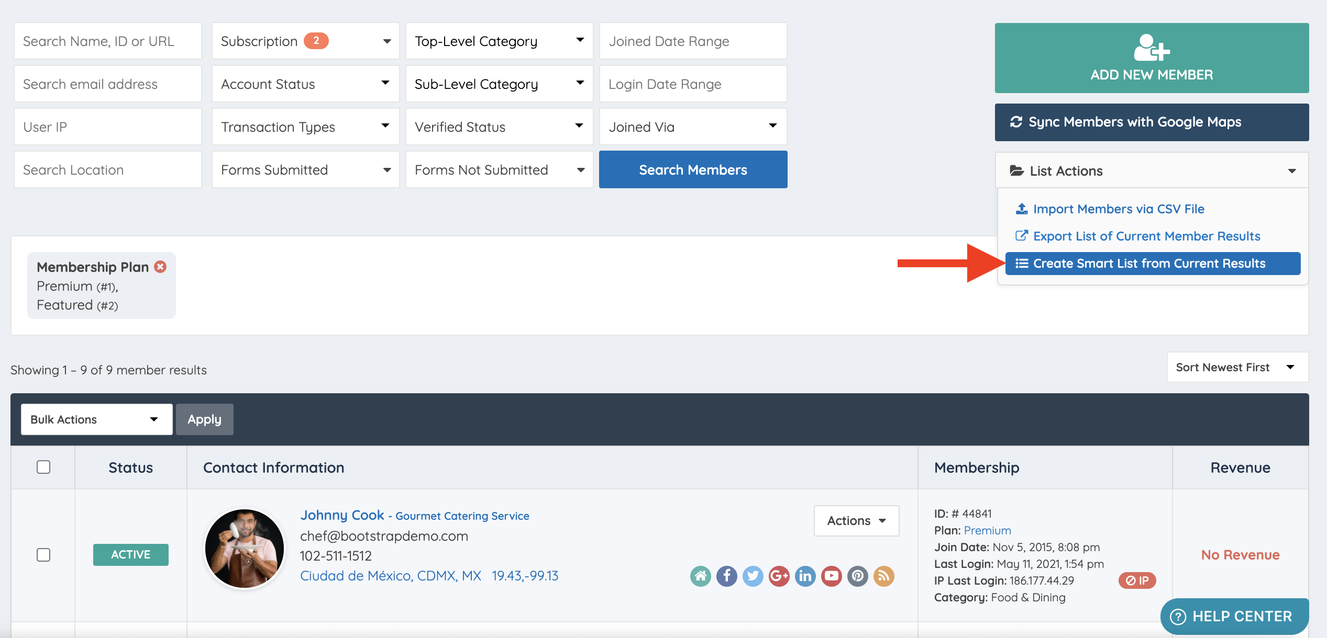The image size is (1327, 638).
Task: Open the Subscription filter dropdown
Action: 305,41
